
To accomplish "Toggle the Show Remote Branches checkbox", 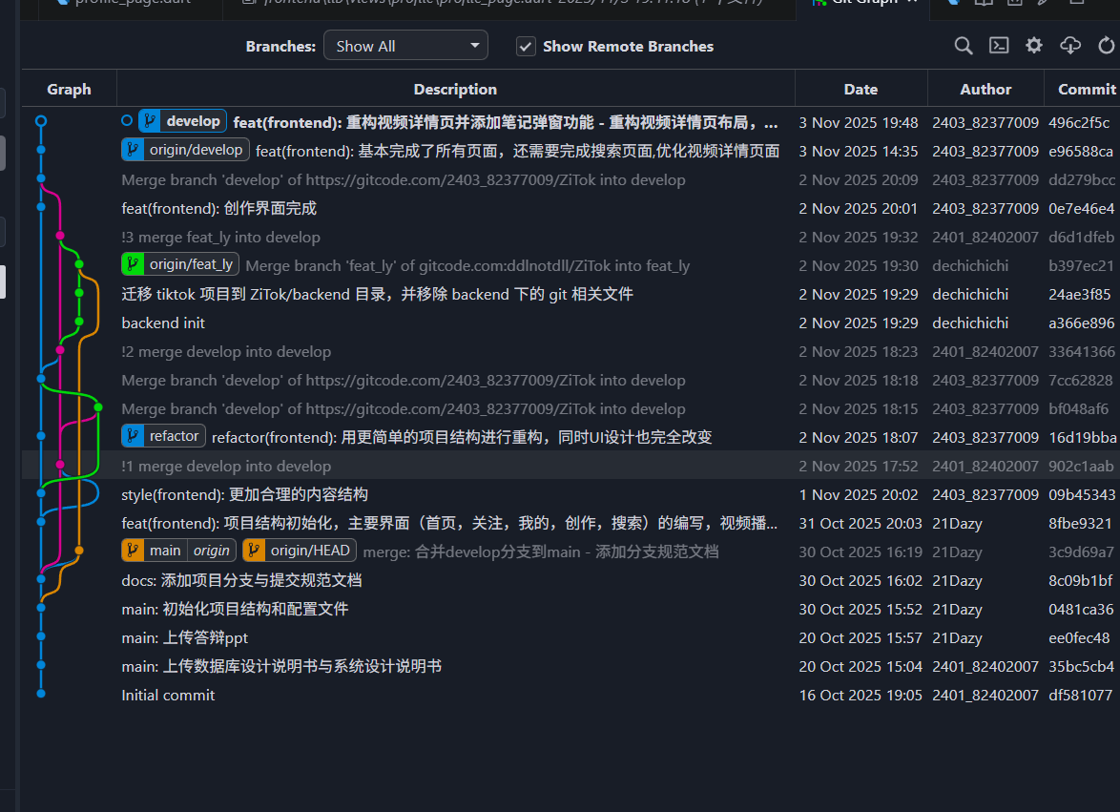I will [x=526, y=47].
